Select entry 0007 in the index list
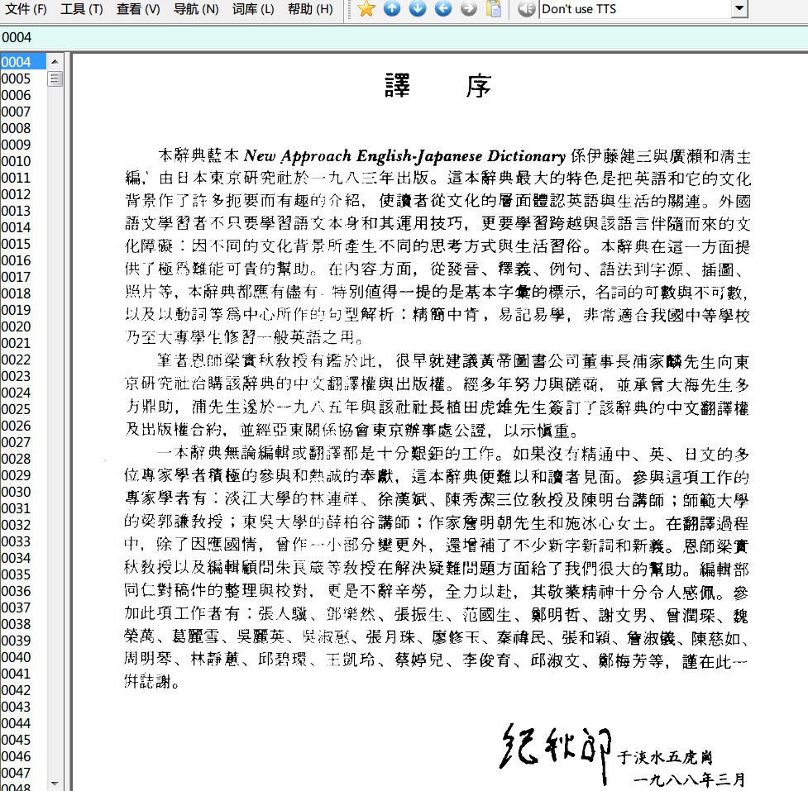This screenshot has height=791, width=808. click(23, 112)
